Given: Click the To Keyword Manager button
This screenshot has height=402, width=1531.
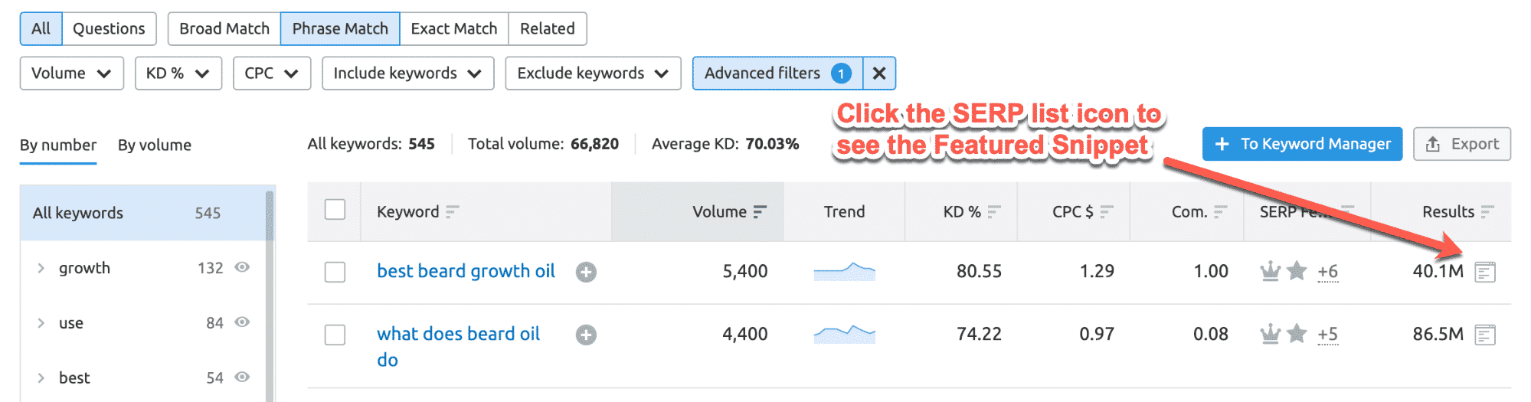Looking at the screenshot, I should (x=1302, y=144).
